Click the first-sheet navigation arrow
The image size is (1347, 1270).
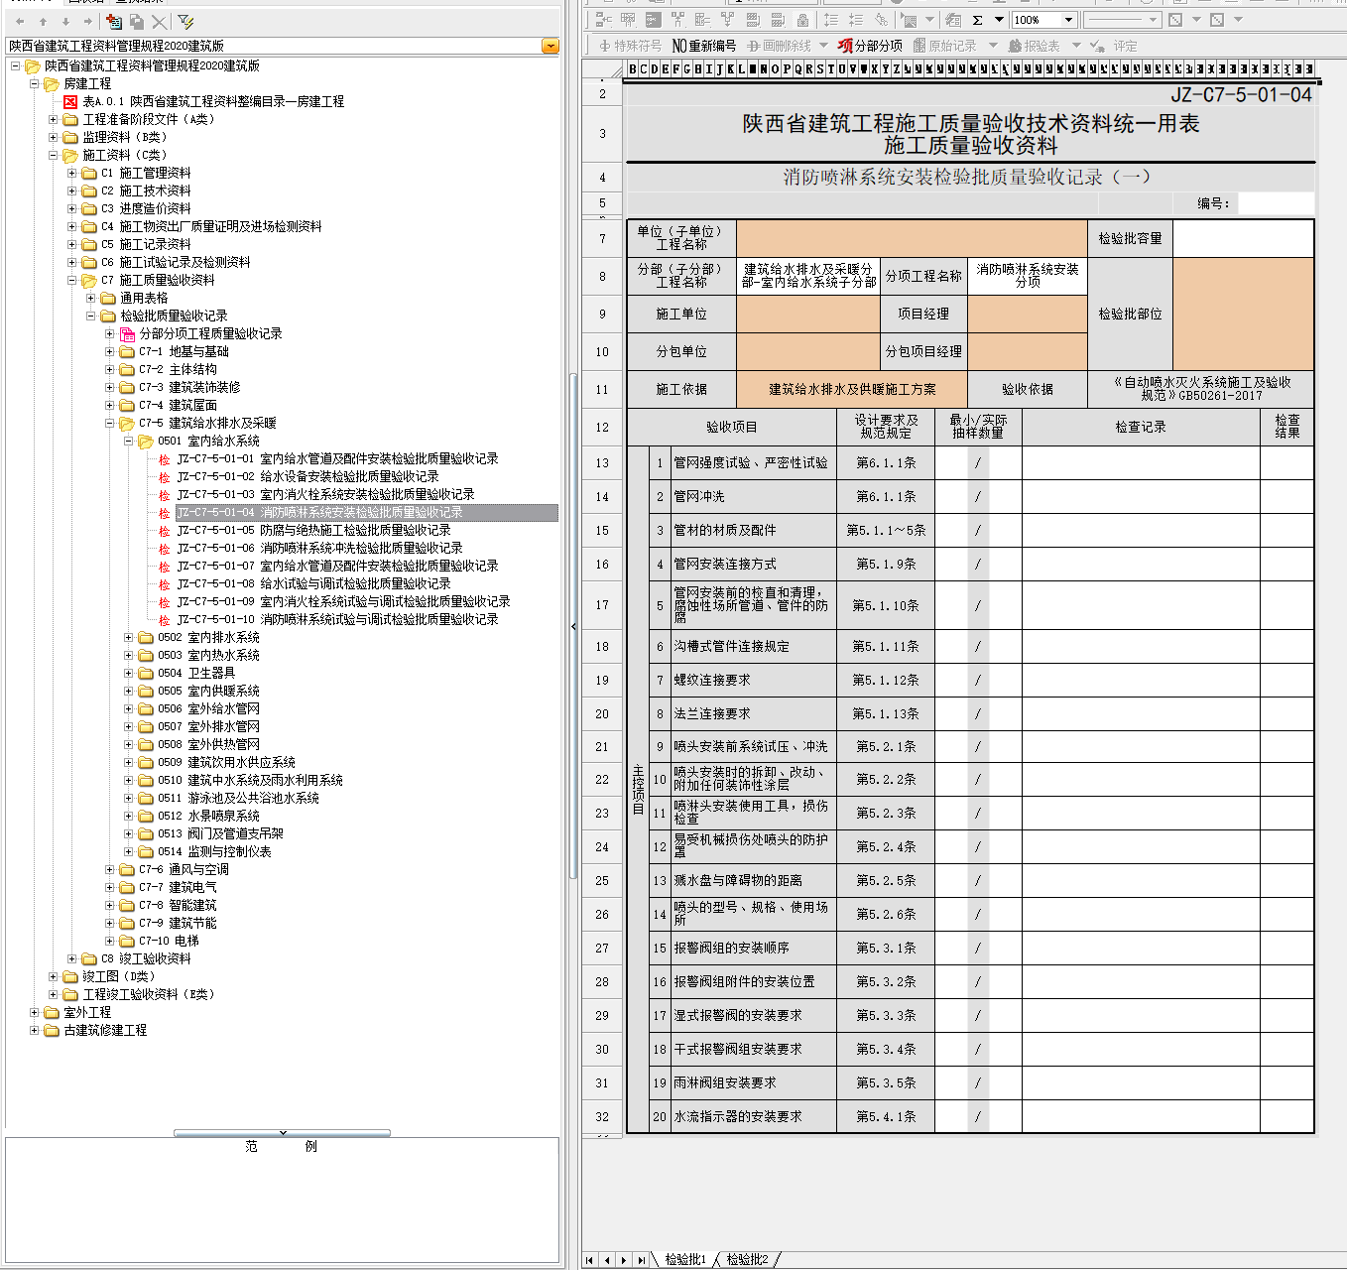(590, 1260)
